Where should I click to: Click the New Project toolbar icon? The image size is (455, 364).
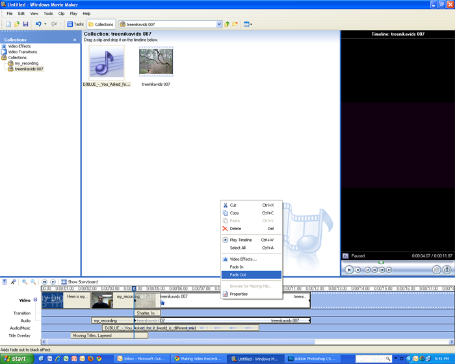[x=8, y=24]
